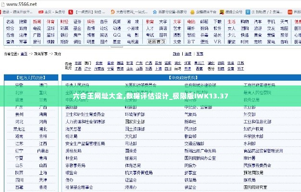301x192 pixels.
Task: Open the 娱乐 category in navigation grid
Action: click(x=91, y=22)
